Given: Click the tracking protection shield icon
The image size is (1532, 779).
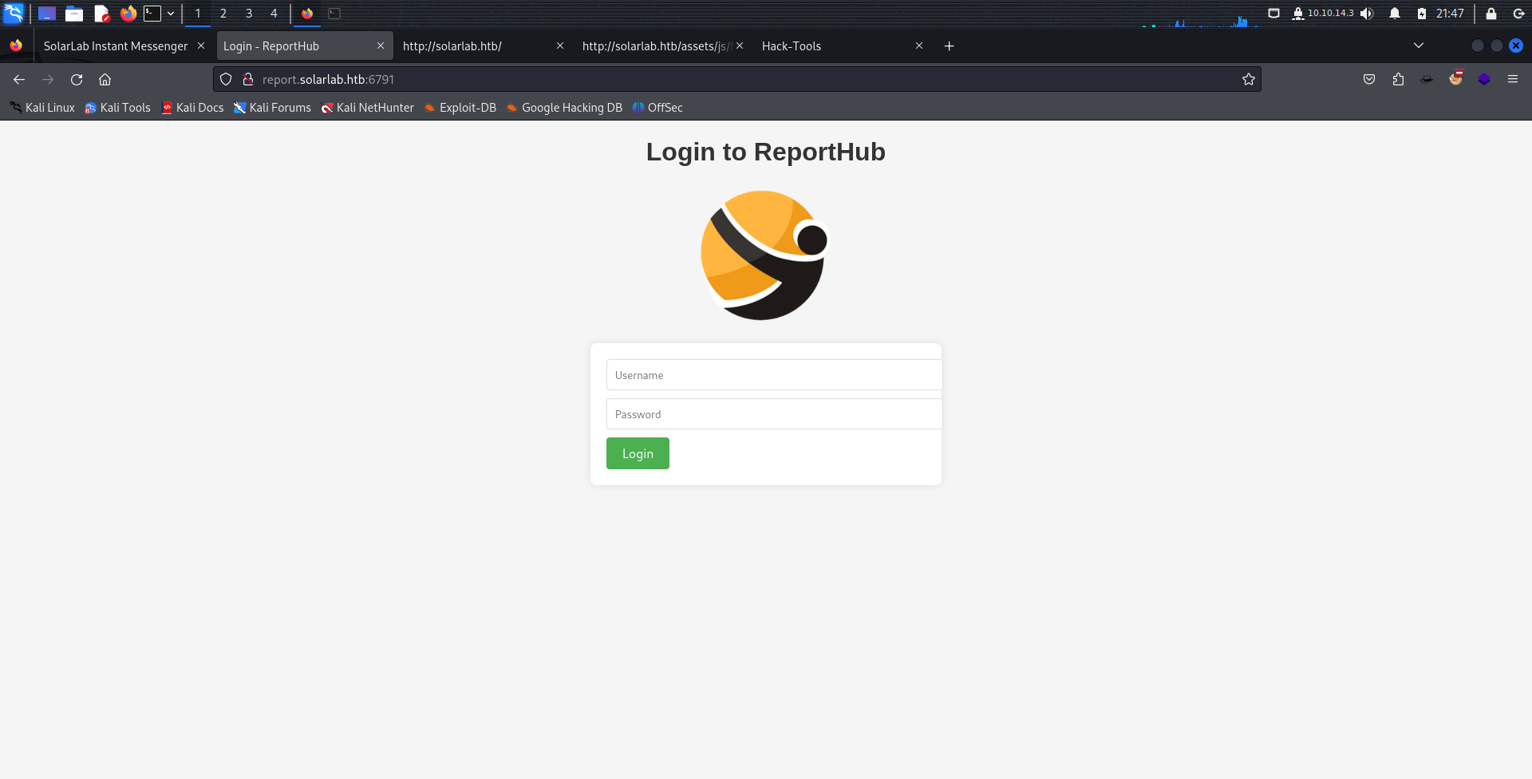Looking at the screenshot, I should [x=226, y=79].
